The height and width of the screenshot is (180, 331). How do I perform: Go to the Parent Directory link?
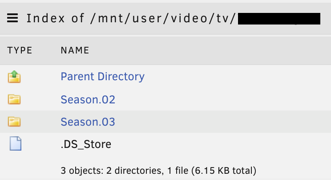tap(103, 77)
